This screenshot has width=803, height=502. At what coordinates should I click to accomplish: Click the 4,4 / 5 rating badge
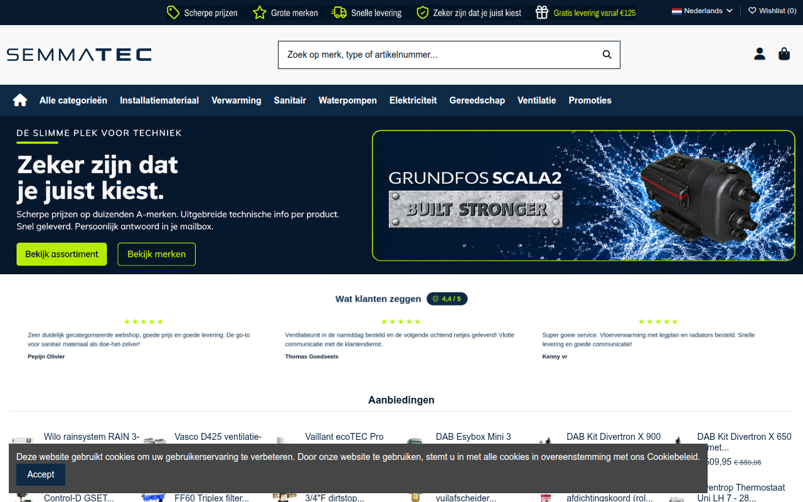(x=447, y=299)
